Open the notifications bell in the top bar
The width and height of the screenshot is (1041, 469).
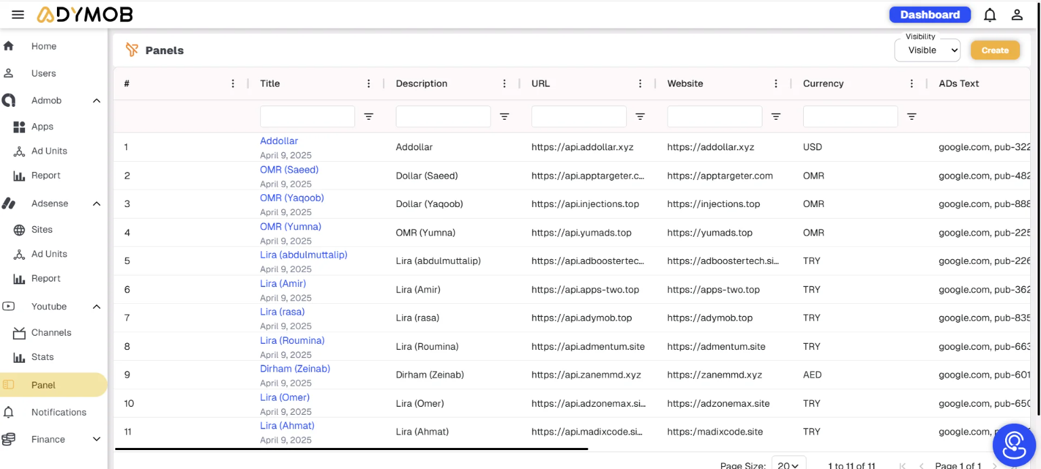pyautogui.click(x=990, y=14)
